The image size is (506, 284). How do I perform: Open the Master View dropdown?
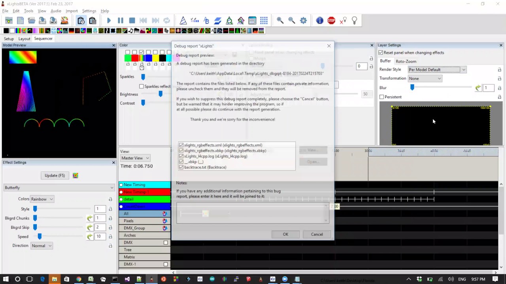135,158
